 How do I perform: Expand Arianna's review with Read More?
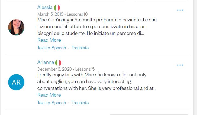49,95
